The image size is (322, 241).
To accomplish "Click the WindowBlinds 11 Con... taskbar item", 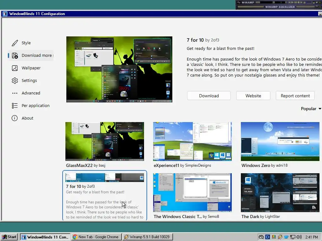I will 45,237.
